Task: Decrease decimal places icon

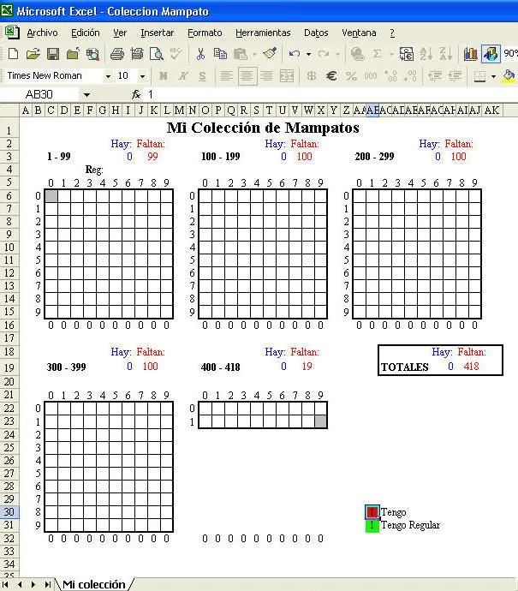Action: pos(410,75)
